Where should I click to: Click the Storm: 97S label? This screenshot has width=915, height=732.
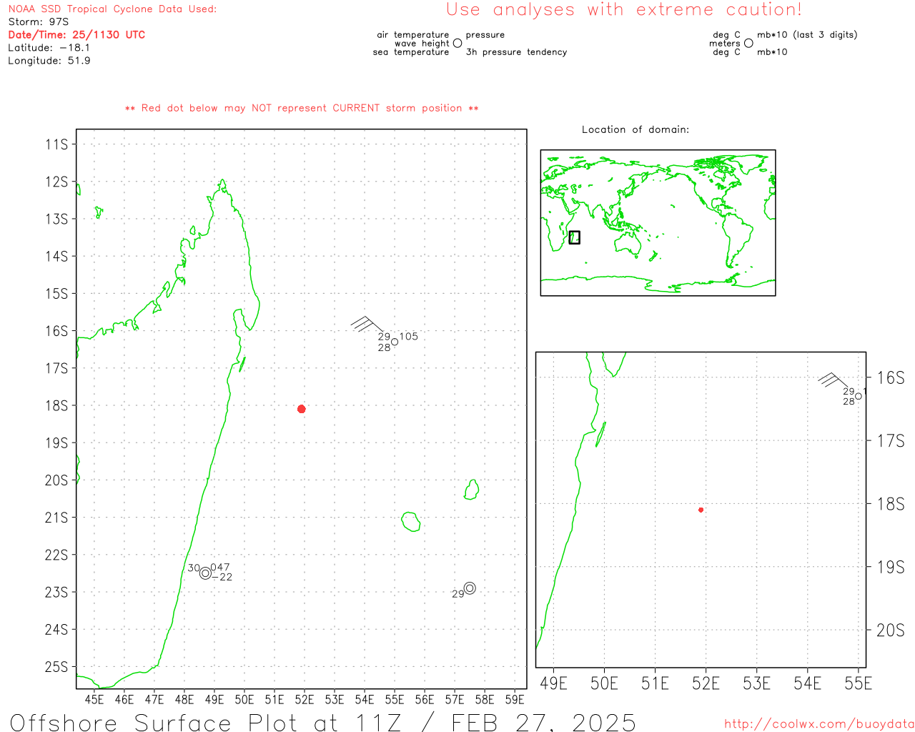(39, 21)
